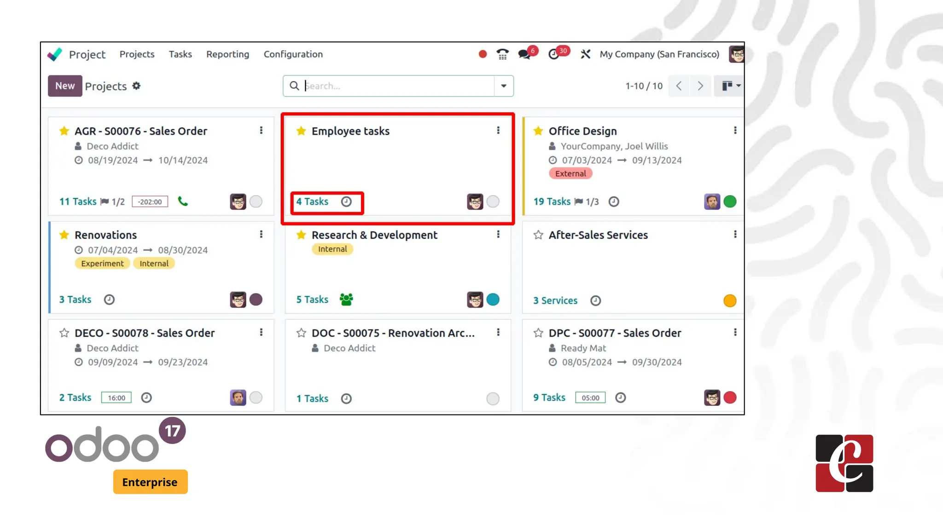Unfavorite the Office Design project star
The width and height of the screenshot is (943, 530).
(x=538, y=131)
